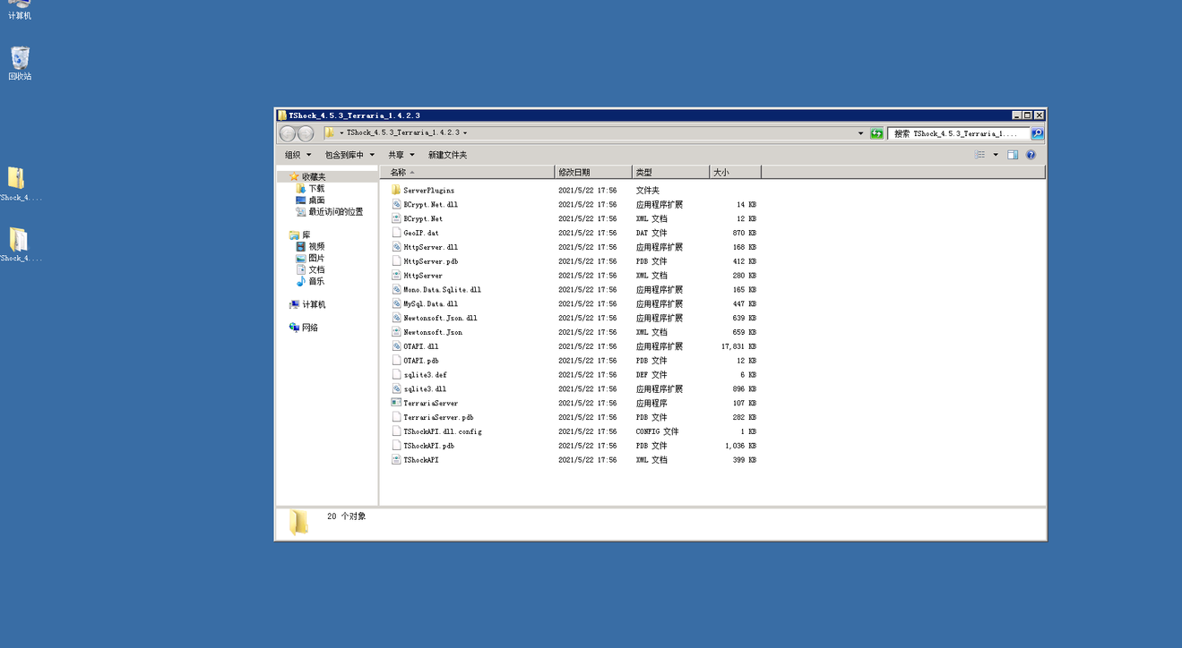Viewport: 1182px width, 648px height.
Task: Click the New folder button
Action: 447,155
